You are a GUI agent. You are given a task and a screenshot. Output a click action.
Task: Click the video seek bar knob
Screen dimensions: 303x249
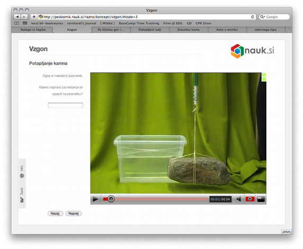tap(111, 199)
